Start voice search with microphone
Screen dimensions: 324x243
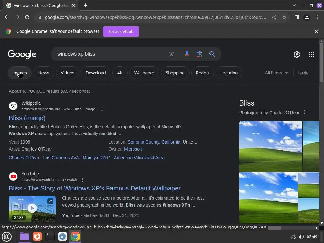(x=187, y=54)
